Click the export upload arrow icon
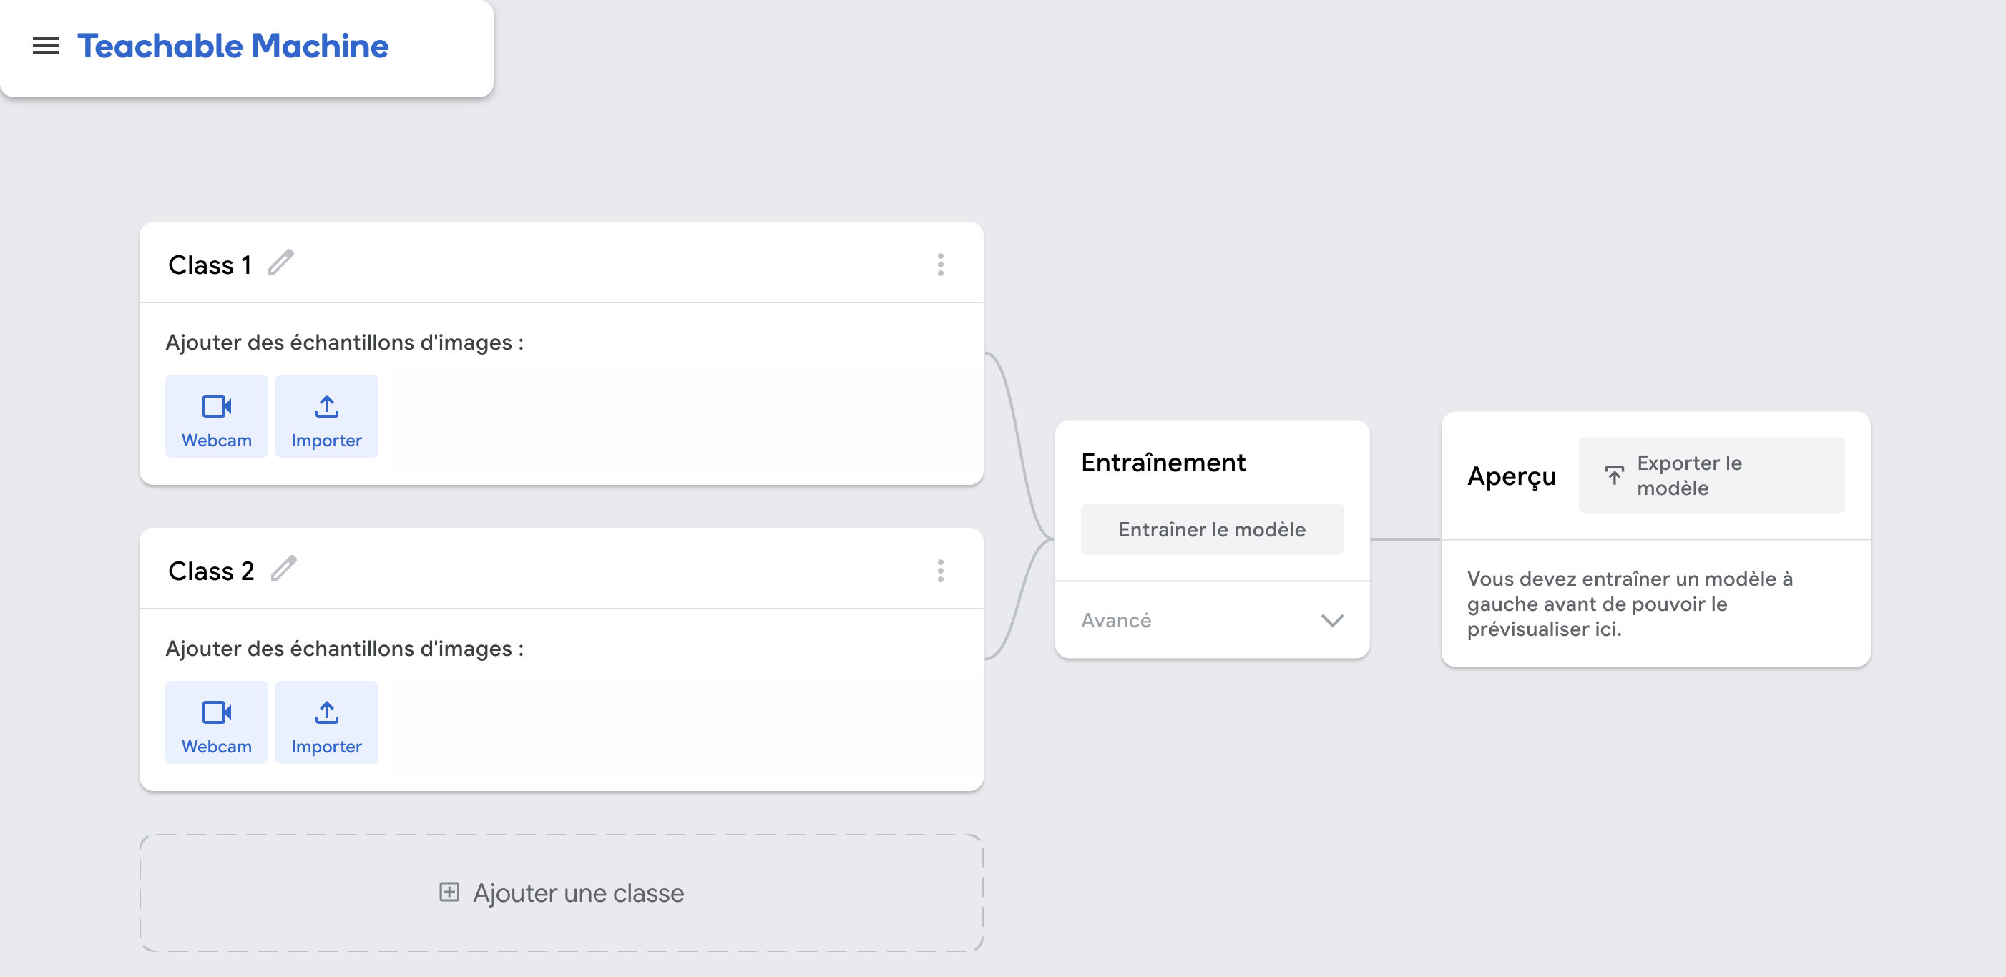 [x=1613, y=475]
